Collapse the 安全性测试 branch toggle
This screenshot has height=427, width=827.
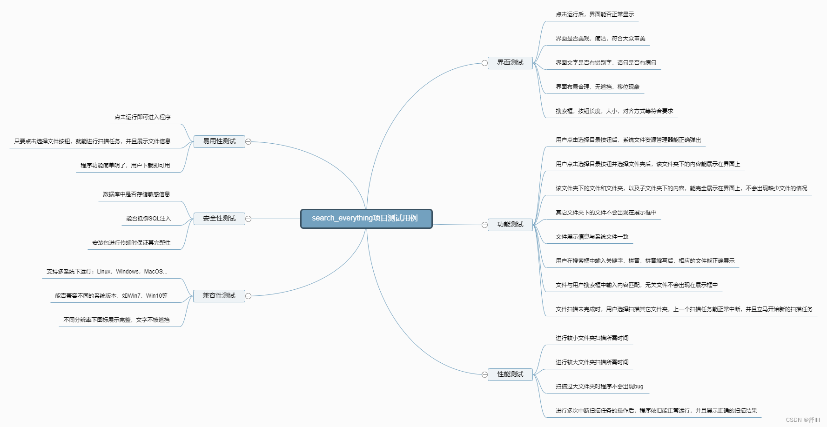click(x=249, y=219)
